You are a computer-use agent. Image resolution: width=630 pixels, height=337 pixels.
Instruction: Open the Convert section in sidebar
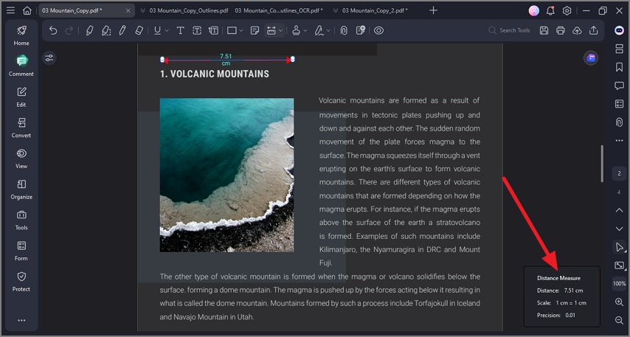(21, 128)
